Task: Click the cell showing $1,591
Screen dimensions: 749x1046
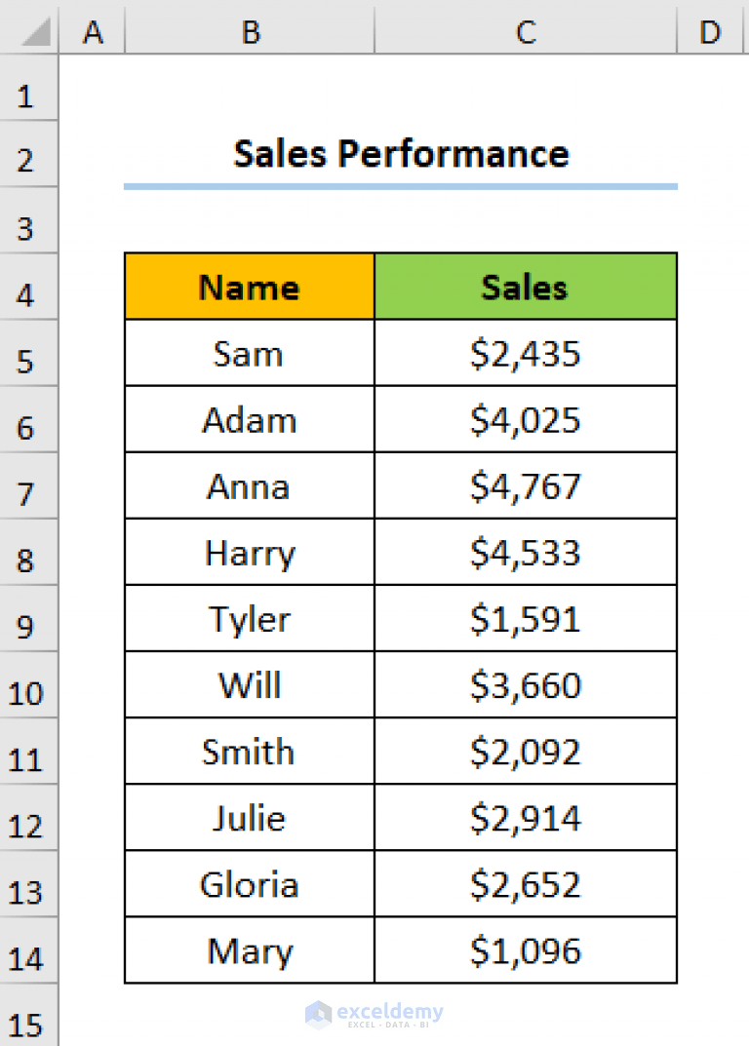Action: tap(526, 619)
